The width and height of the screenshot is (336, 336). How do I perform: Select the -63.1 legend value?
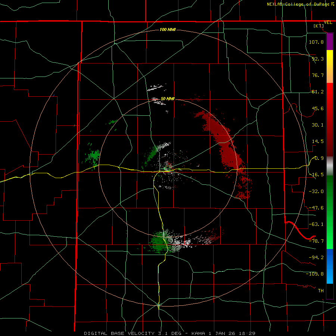(x=316, y=224)
